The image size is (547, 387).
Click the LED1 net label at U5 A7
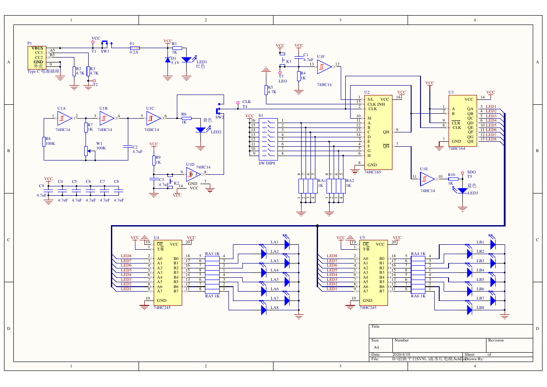332,289
